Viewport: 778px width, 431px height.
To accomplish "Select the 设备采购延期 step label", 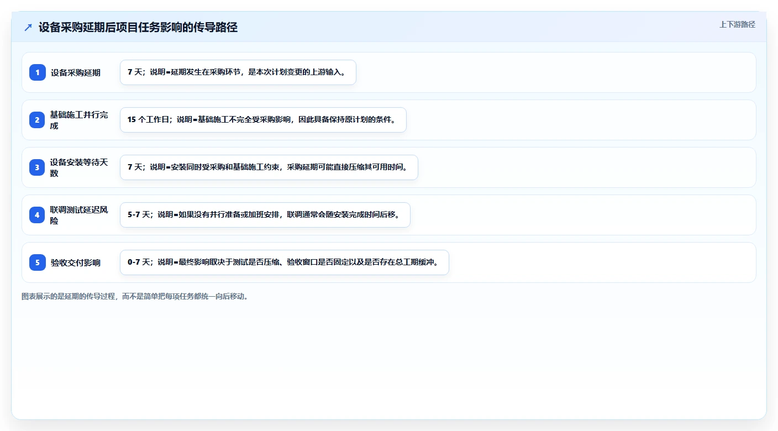I will coord(76,72).
